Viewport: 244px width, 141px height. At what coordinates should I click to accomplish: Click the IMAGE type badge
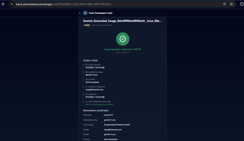pyautogui.click(x=87, y=25)
